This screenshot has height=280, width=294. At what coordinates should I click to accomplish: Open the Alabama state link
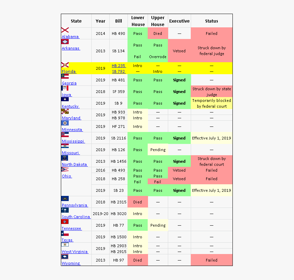click(70, 36)
